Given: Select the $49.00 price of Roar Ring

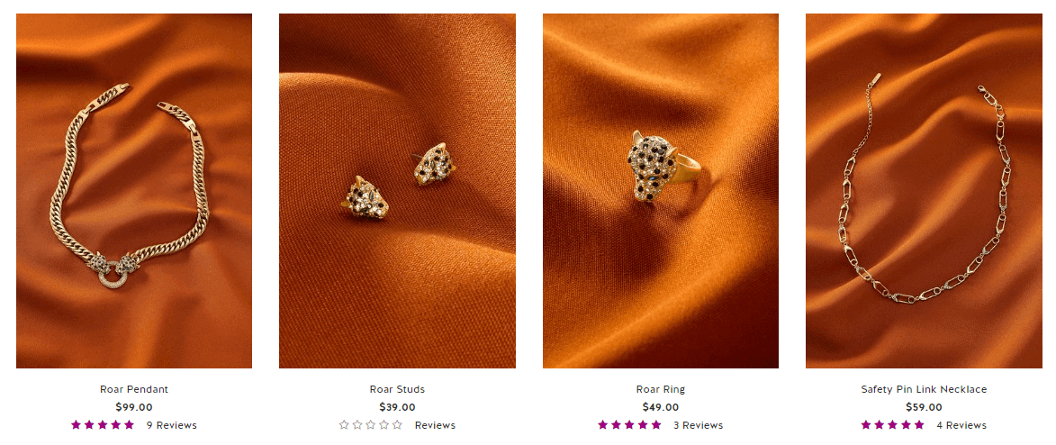Looking at the screenshot, I should pos(661,407).
